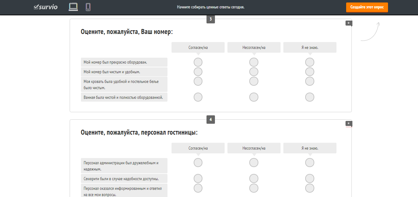Select 'Я не знаю' for 'Ванная была чистой' row
418x197 pixels.
click(310, 97)
